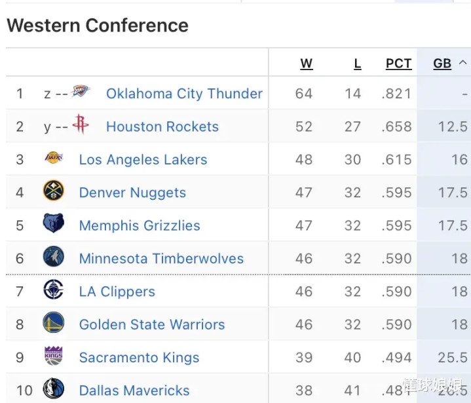
Task: Click the Houston Rockets logo
Action: [x=81, y=125]
